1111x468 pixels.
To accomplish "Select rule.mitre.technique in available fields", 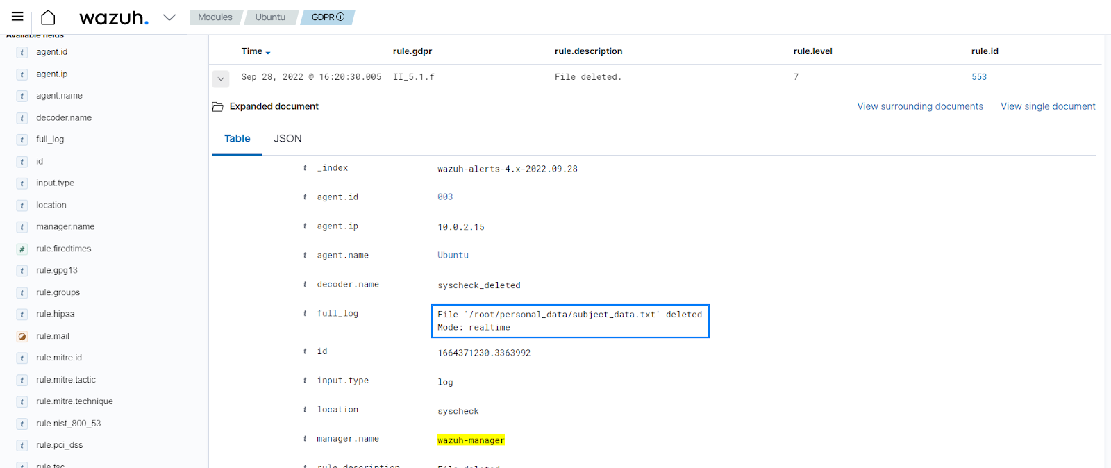I will click(74, 401).
